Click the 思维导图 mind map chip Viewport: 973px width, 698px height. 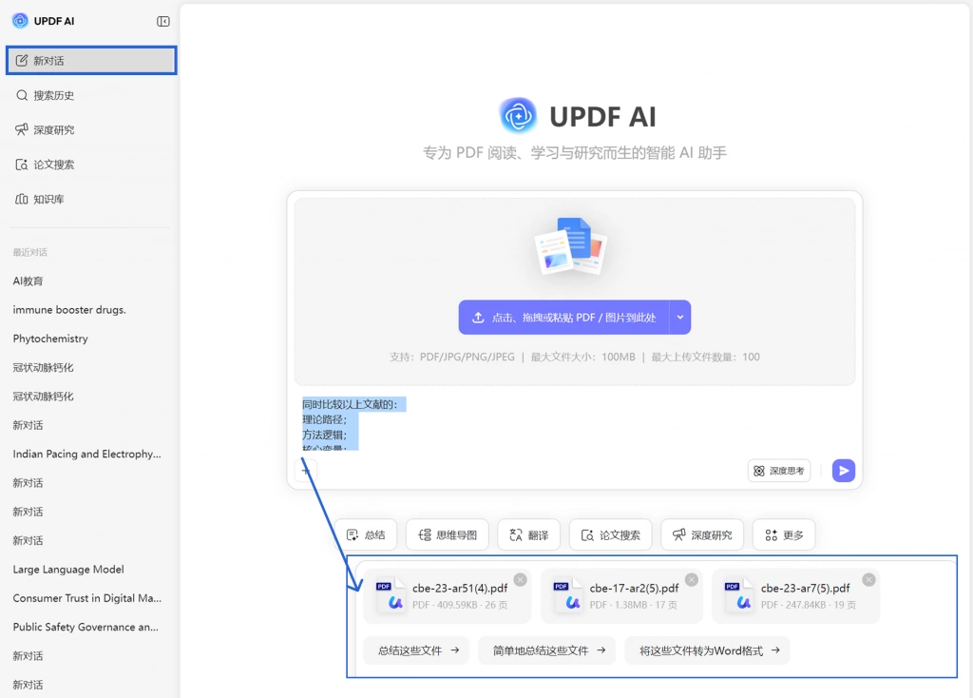tap(448, 534)
